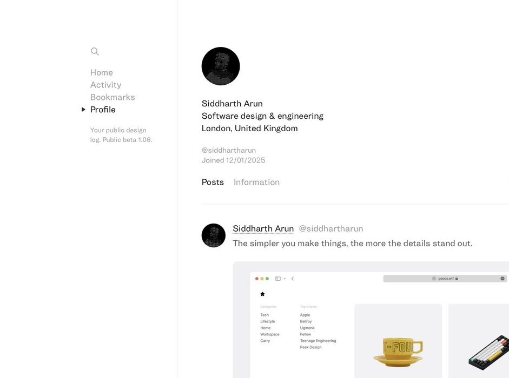Click the small avatar next to the post
The height and width of the screenshot is (378, 509).
click(214, 235)
